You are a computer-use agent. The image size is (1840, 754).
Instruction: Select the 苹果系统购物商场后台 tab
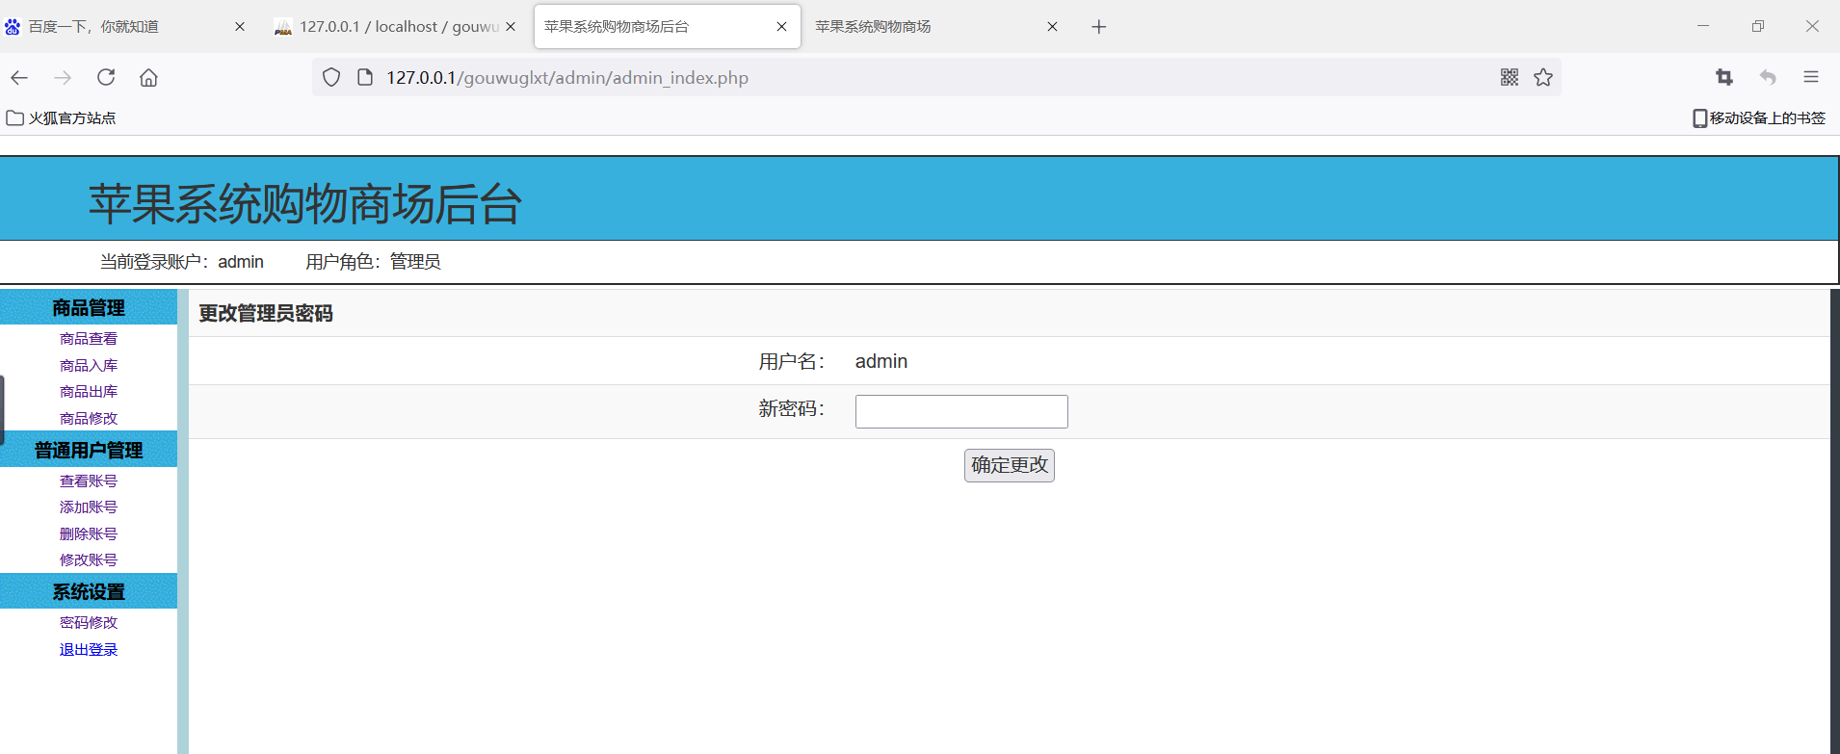click(667, 27)
